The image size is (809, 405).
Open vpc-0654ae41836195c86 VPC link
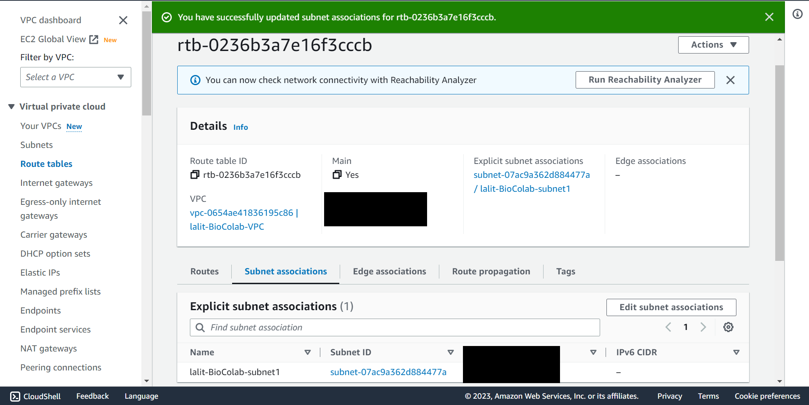click(x=244, y=220)
